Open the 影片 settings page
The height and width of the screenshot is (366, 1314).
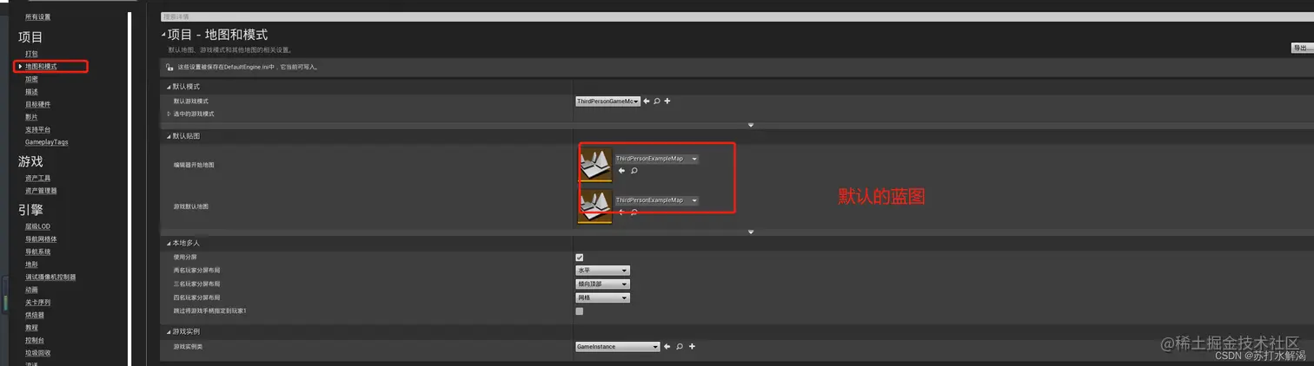click(32, 117)
